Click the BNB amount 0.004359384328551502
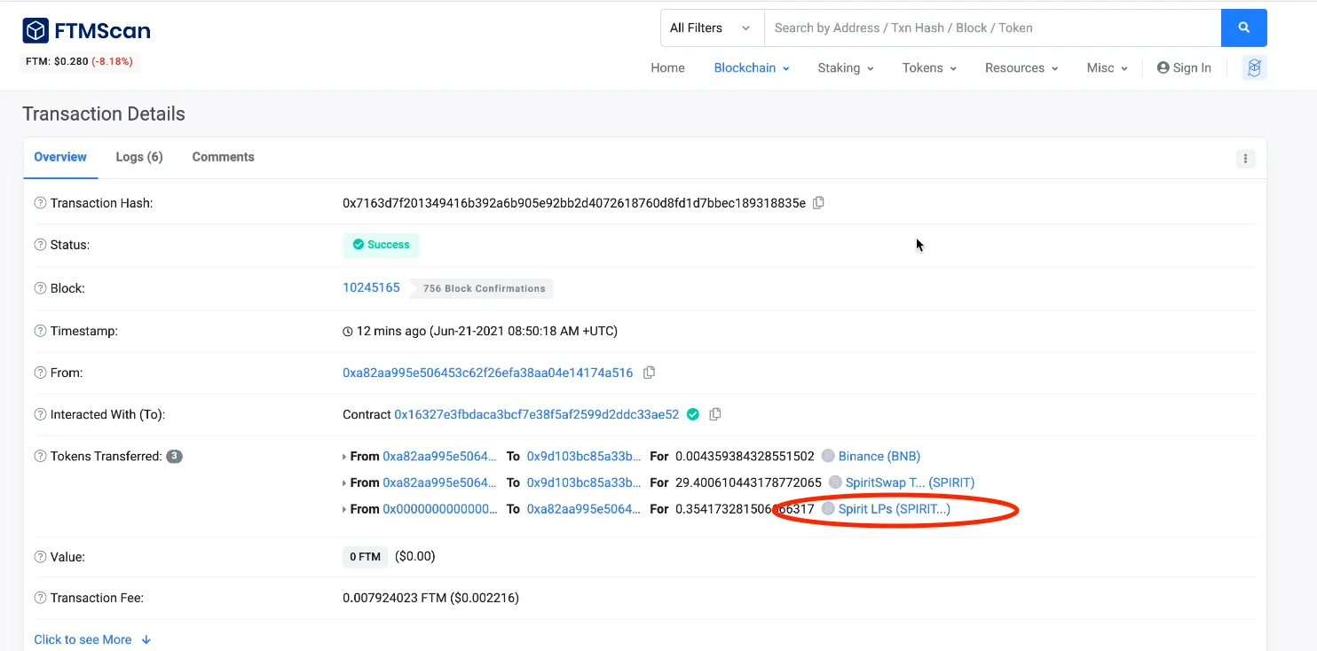The height and width of the screenshot is (651, 1317). click(745, 456)
